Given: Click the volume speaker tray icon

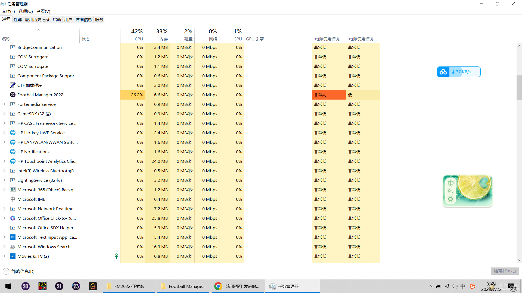Looking at the screenshot, I should (455, 286).
